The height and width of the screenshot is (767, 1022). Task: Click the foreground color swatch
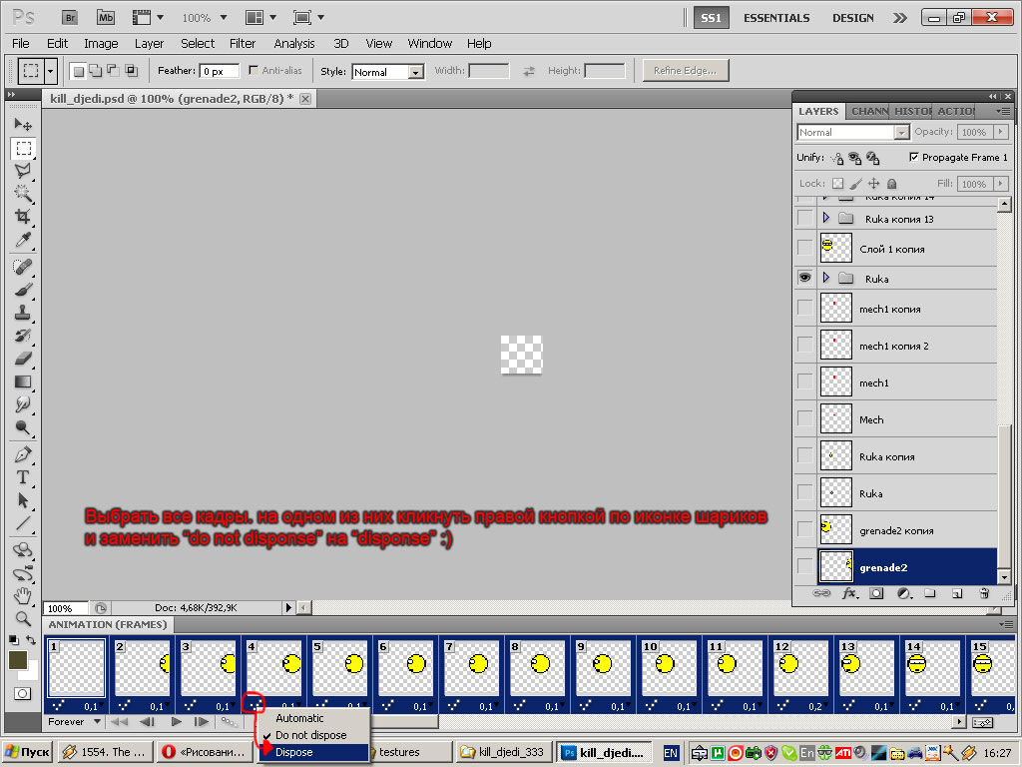point(18,660)
